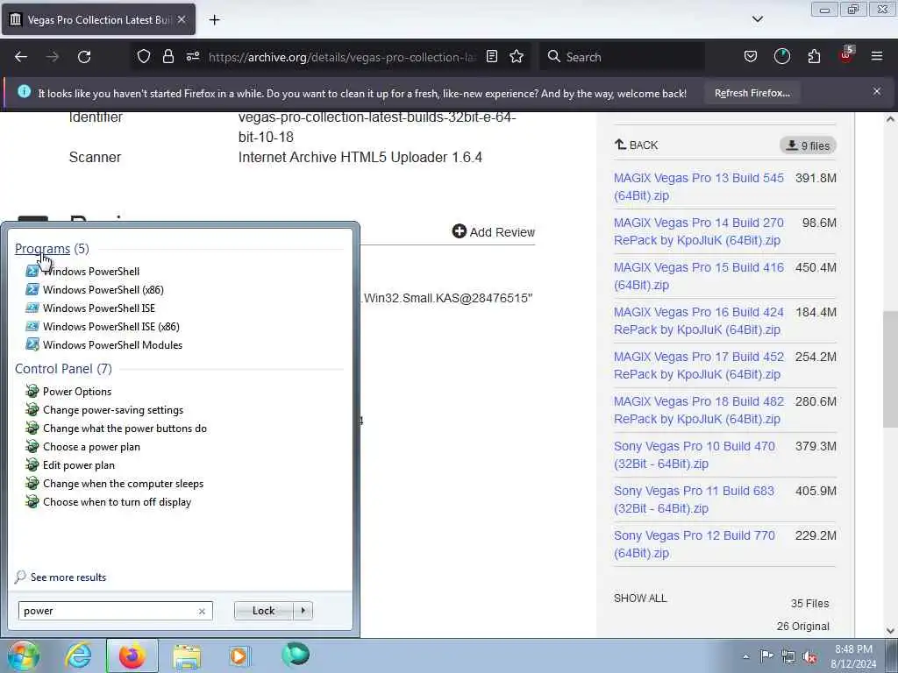
Task: Click SHOW ALL files link
Action: tap(640, 598)
